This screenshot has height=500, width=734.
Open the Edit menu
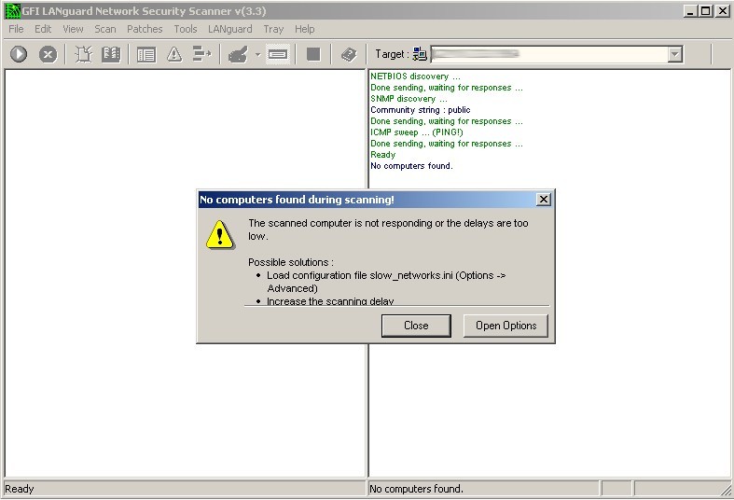click(x=43, y=29)
